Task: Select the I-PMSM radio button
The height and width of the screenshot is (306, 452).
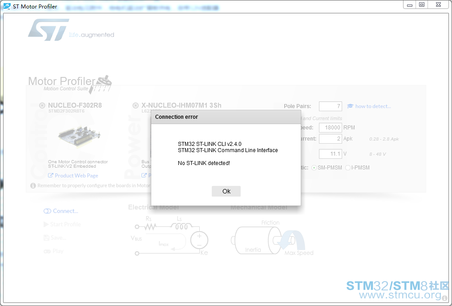Action: 348,168
